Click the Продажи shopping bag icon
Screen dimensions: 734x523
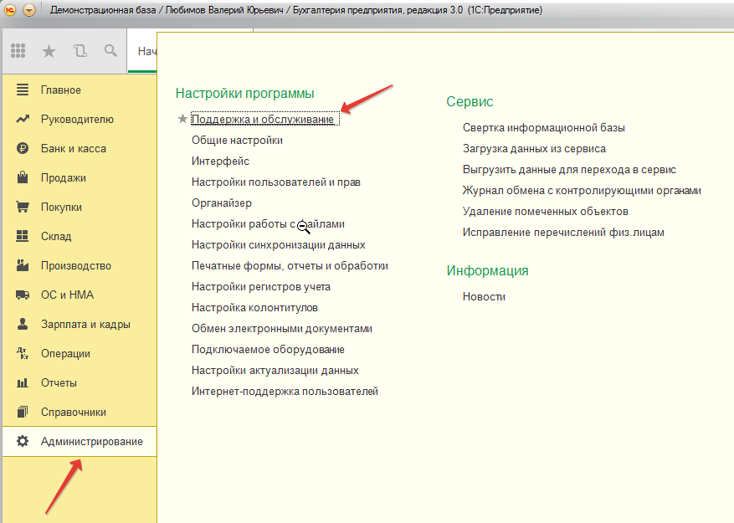tap(23, 178)
